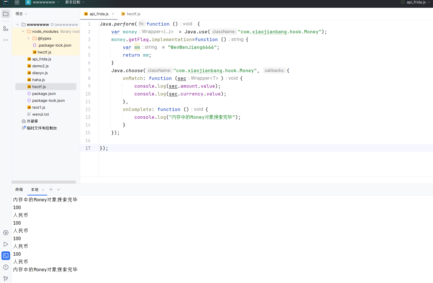Click the Wrapper<{...}> folded type hint

point(157,32)
